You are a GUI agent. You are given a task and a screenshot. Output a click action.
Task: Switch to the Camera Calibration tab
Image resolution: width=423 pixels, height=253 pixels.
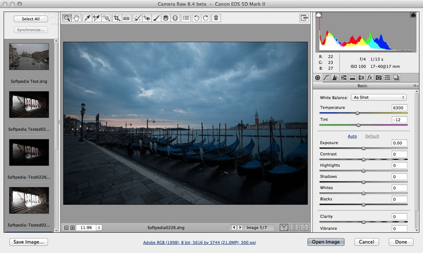pos(379,77)
